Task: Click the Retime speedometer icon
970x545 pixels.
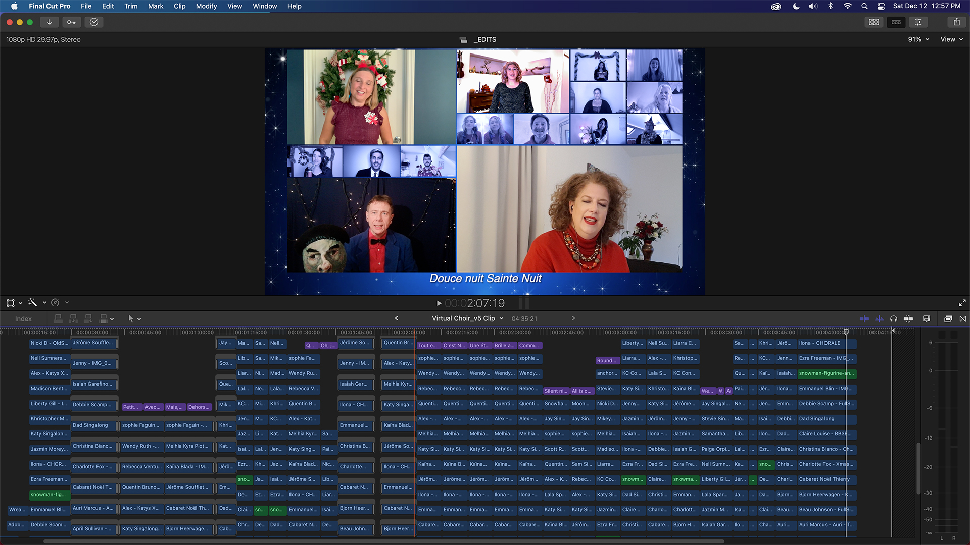Action: coord(56,303)
